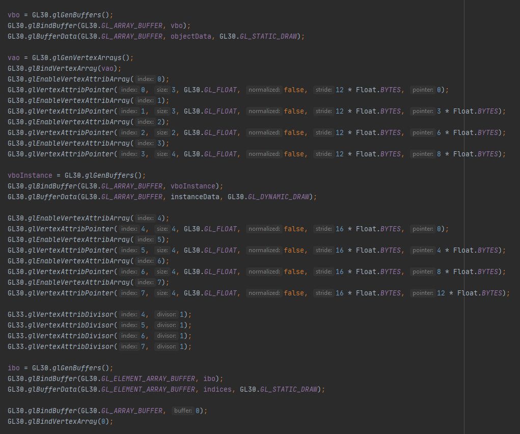Click the pointer value 4 * Float.BYTES
Screen dimensions: 520x434
point(467,250)
